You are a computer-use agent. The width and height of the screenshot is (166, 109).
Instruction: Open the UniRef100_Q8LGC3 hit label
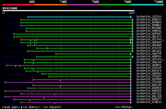click(149, 37)
